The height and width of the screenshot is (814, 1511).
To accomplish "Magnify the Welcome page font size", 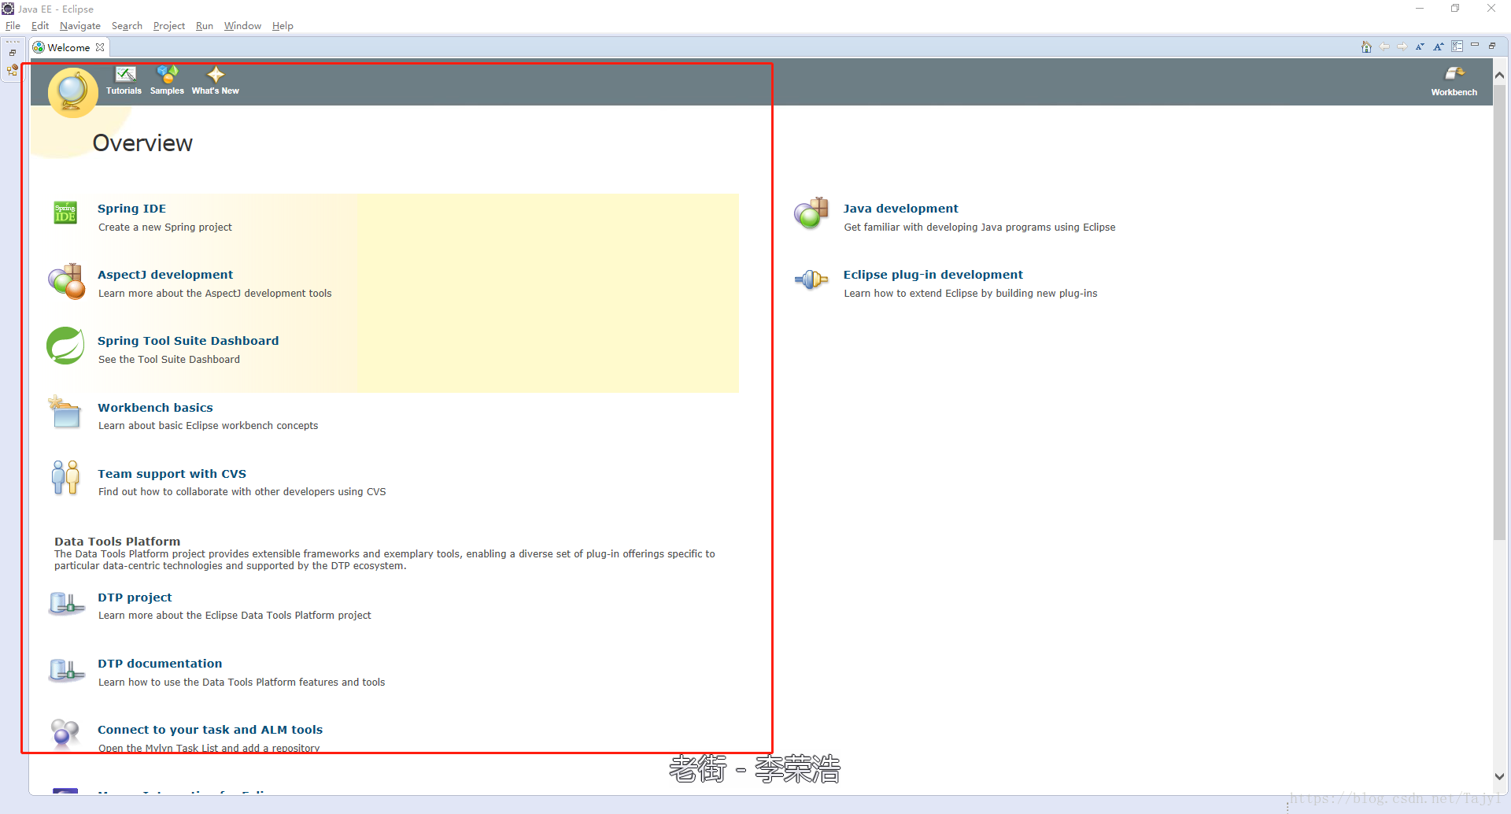I will tap(1439, 47).
